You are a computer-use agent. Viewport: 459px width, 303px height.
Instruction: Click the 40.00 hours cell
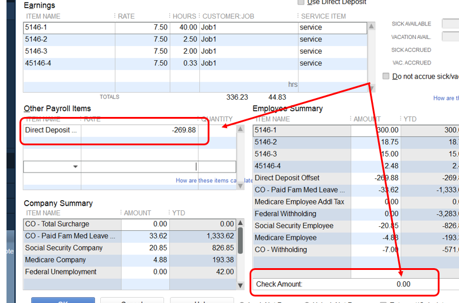tap(185, 27)
